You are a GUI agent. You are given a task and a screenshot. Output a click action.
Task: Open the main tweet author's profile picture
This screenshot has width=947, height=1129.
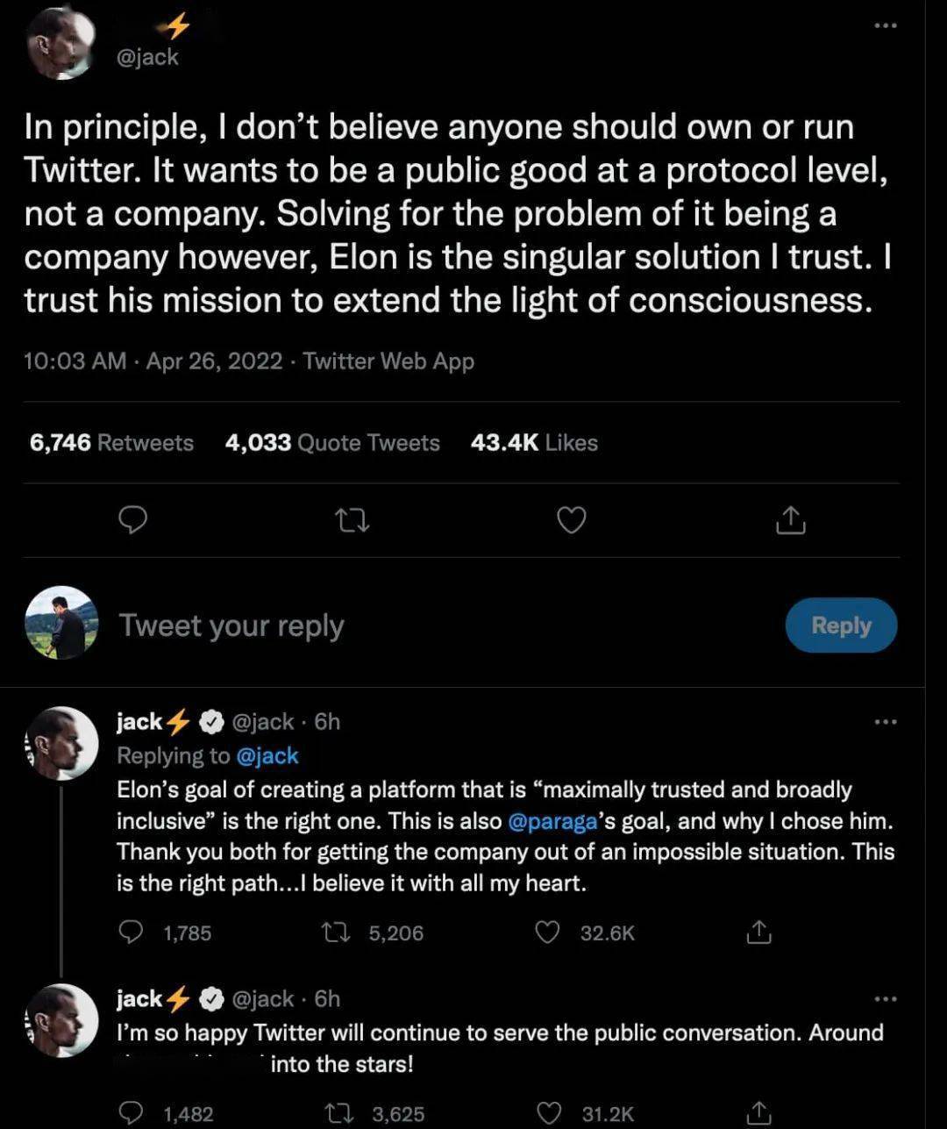coord(61,44)
